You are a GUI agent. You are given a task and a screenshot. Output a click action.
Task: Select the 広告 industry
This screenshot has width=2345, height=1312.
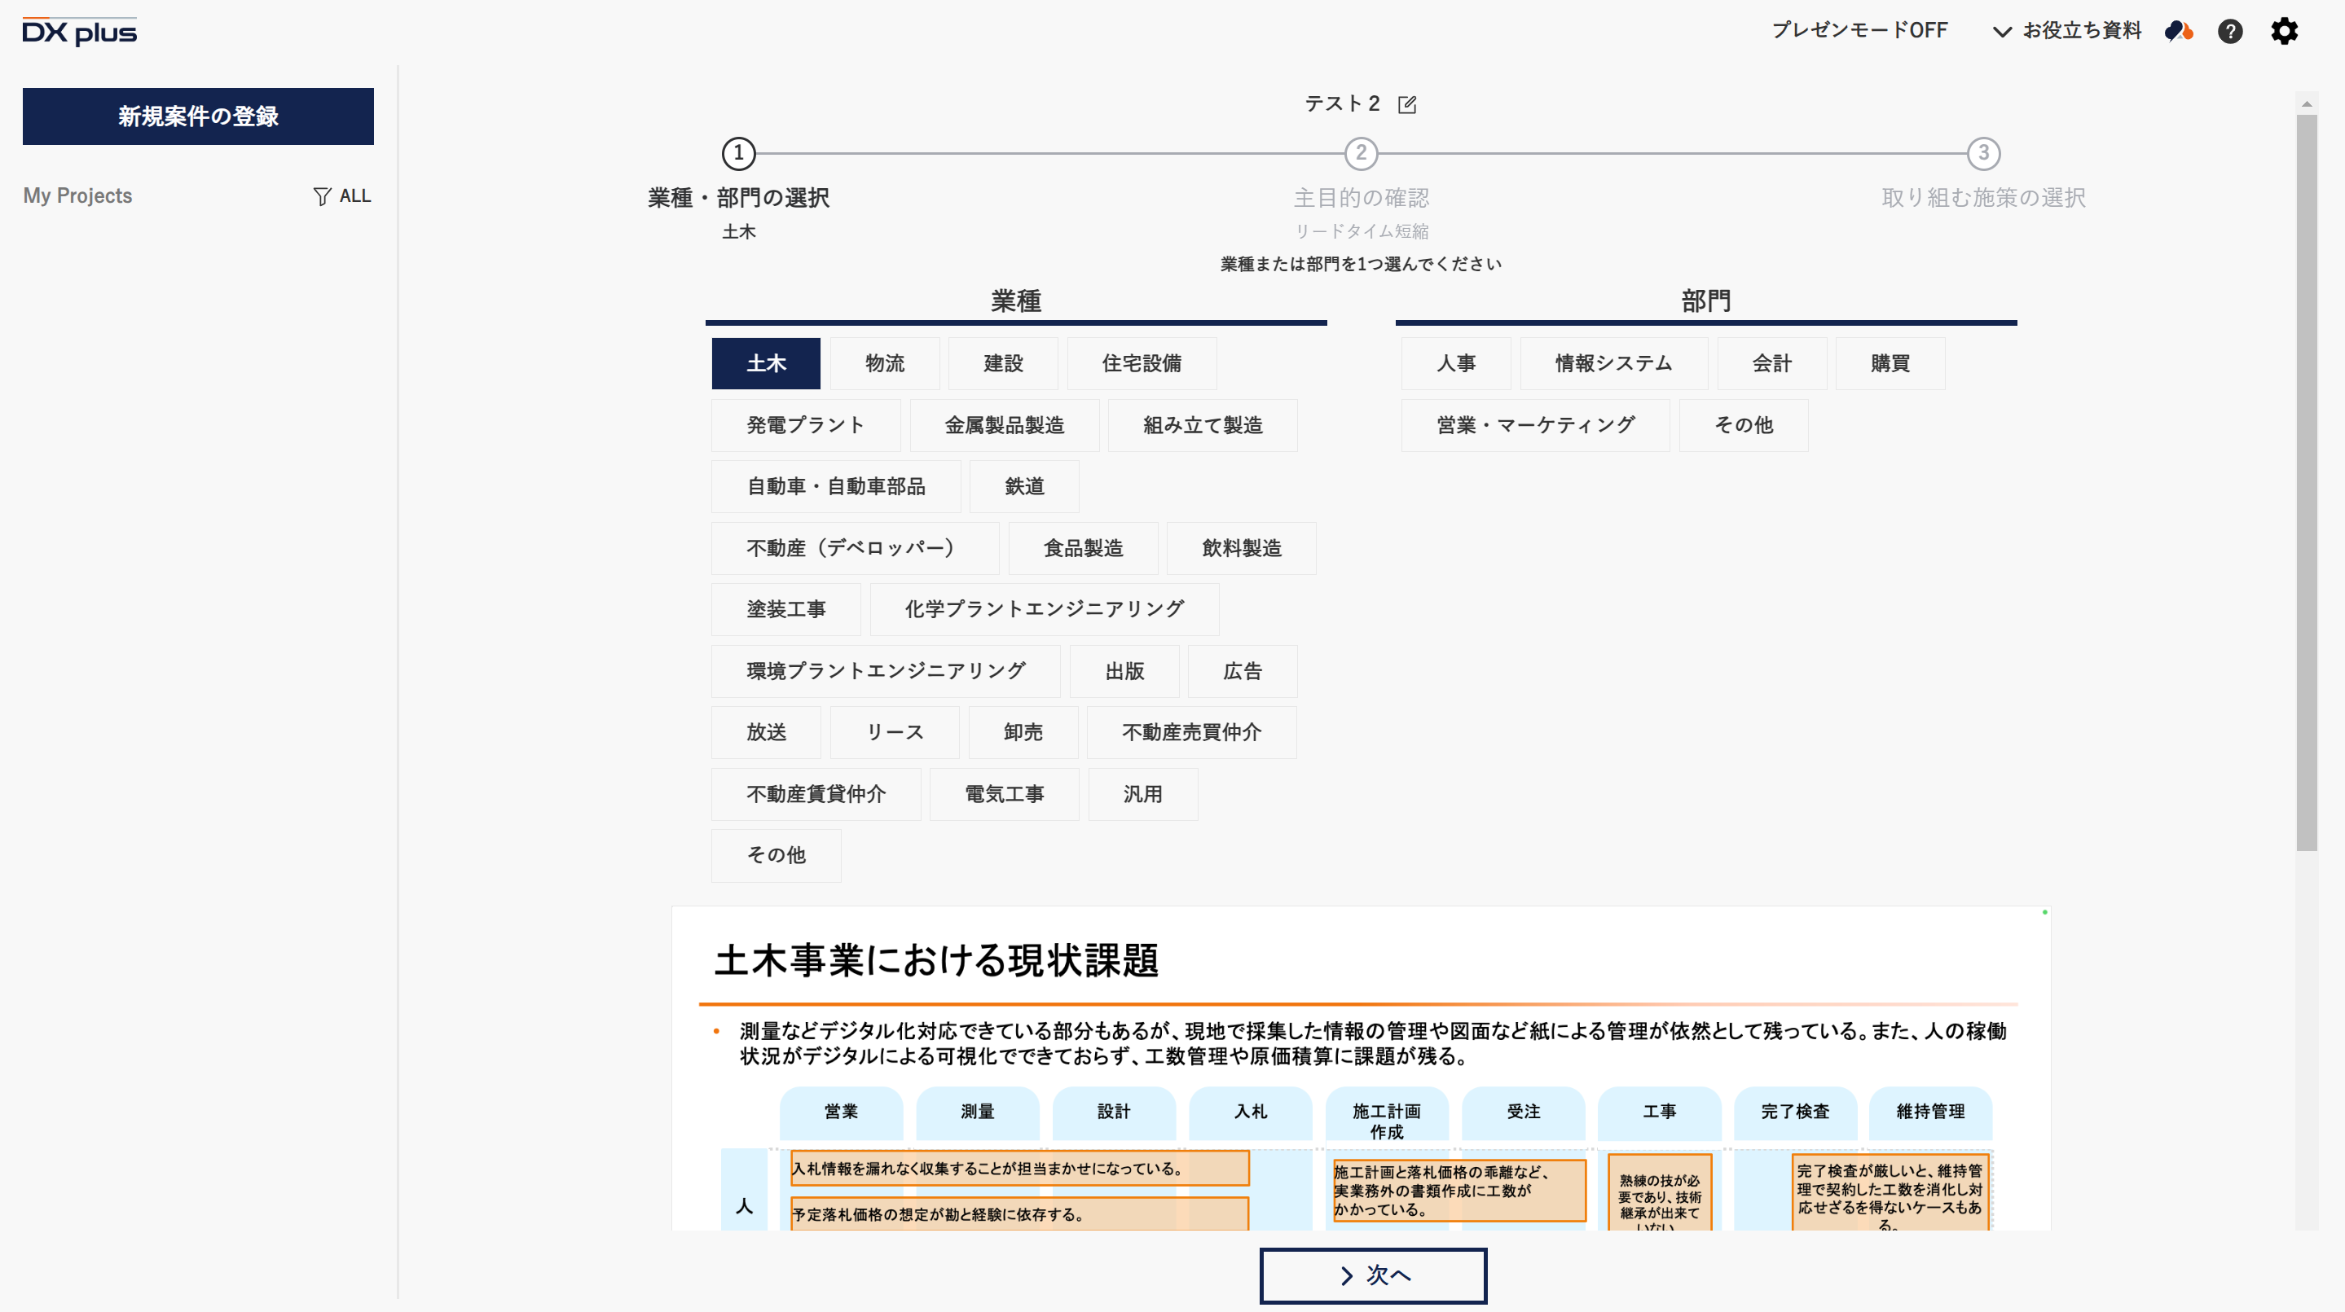pos(1243,671)
